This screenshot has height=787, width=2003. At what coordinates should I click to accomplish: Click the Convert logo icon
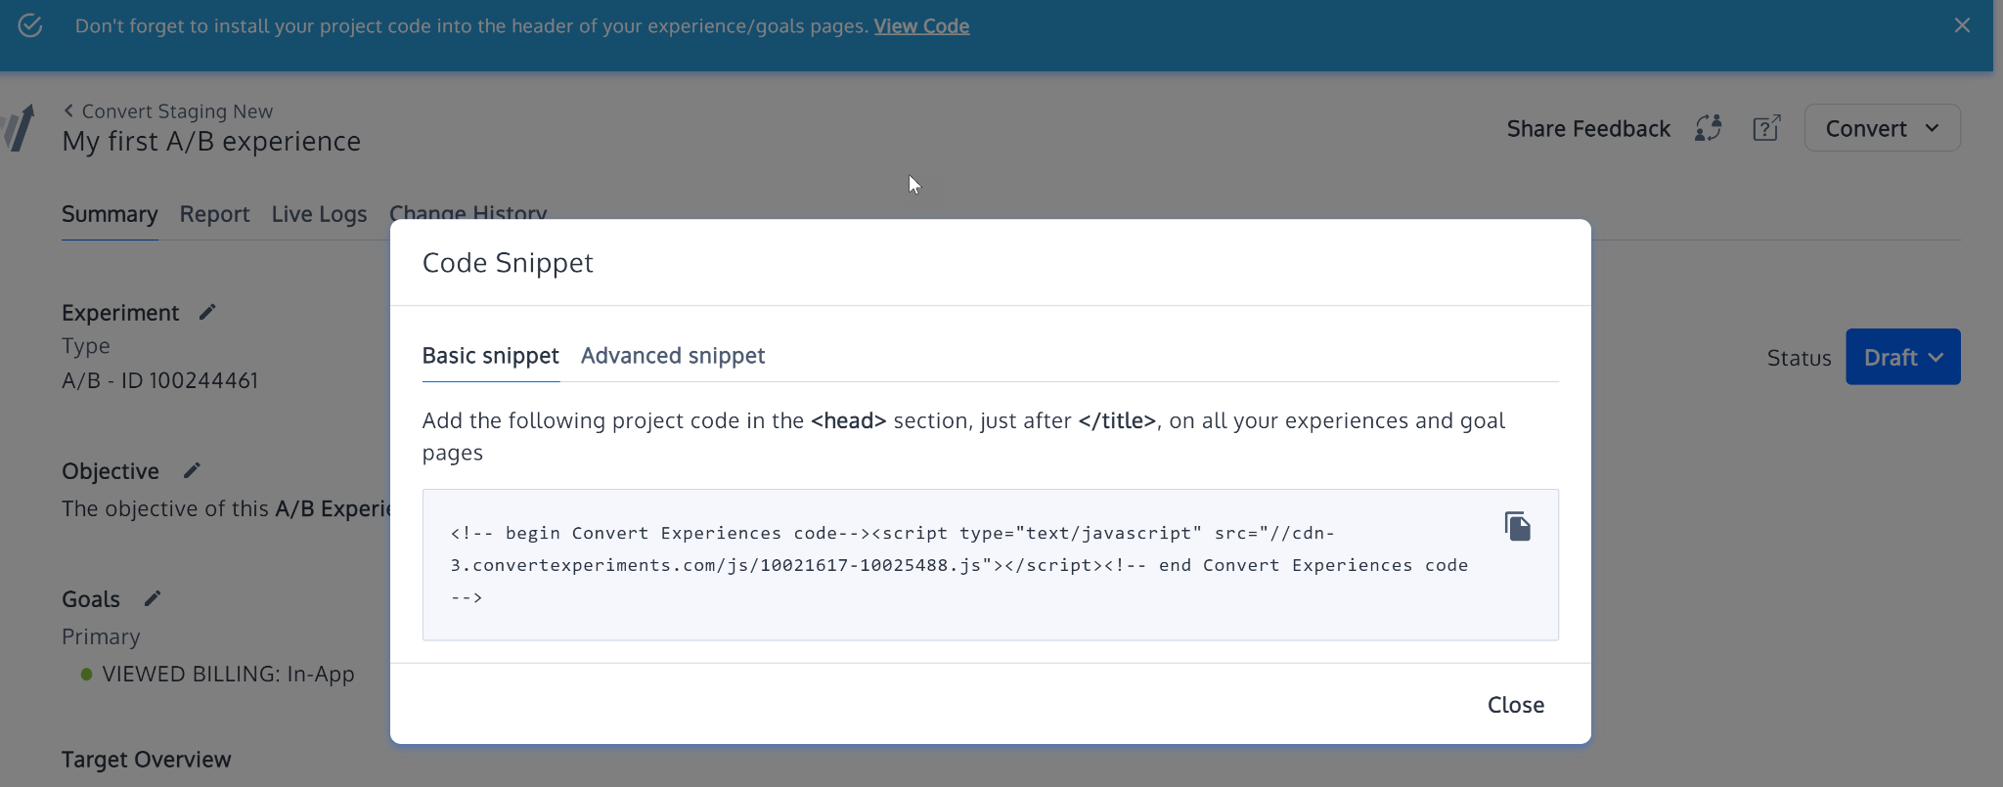tap(18, 128)
